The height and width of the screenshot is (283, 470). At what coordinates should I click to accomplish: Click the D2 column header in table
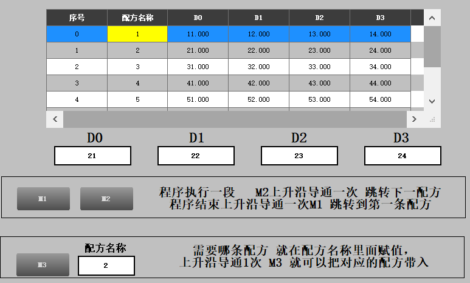coord(319,18)
